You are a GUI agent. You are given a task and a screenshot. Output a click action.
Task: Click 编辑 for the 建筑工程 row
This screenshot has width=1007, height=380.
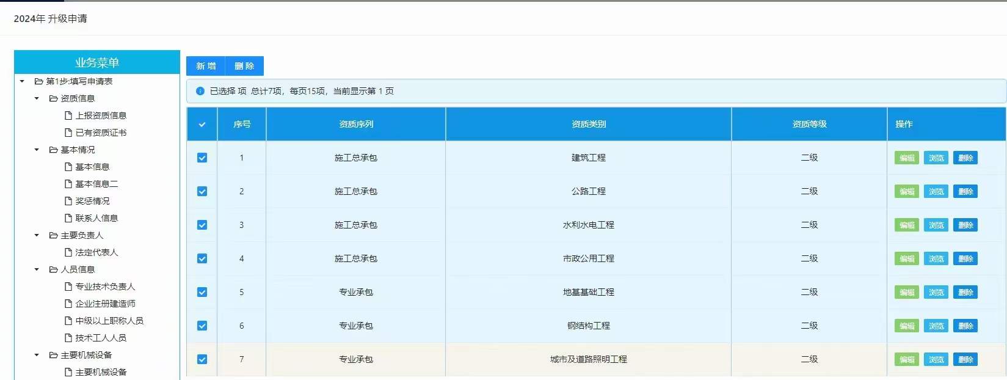tap(907, 158)
